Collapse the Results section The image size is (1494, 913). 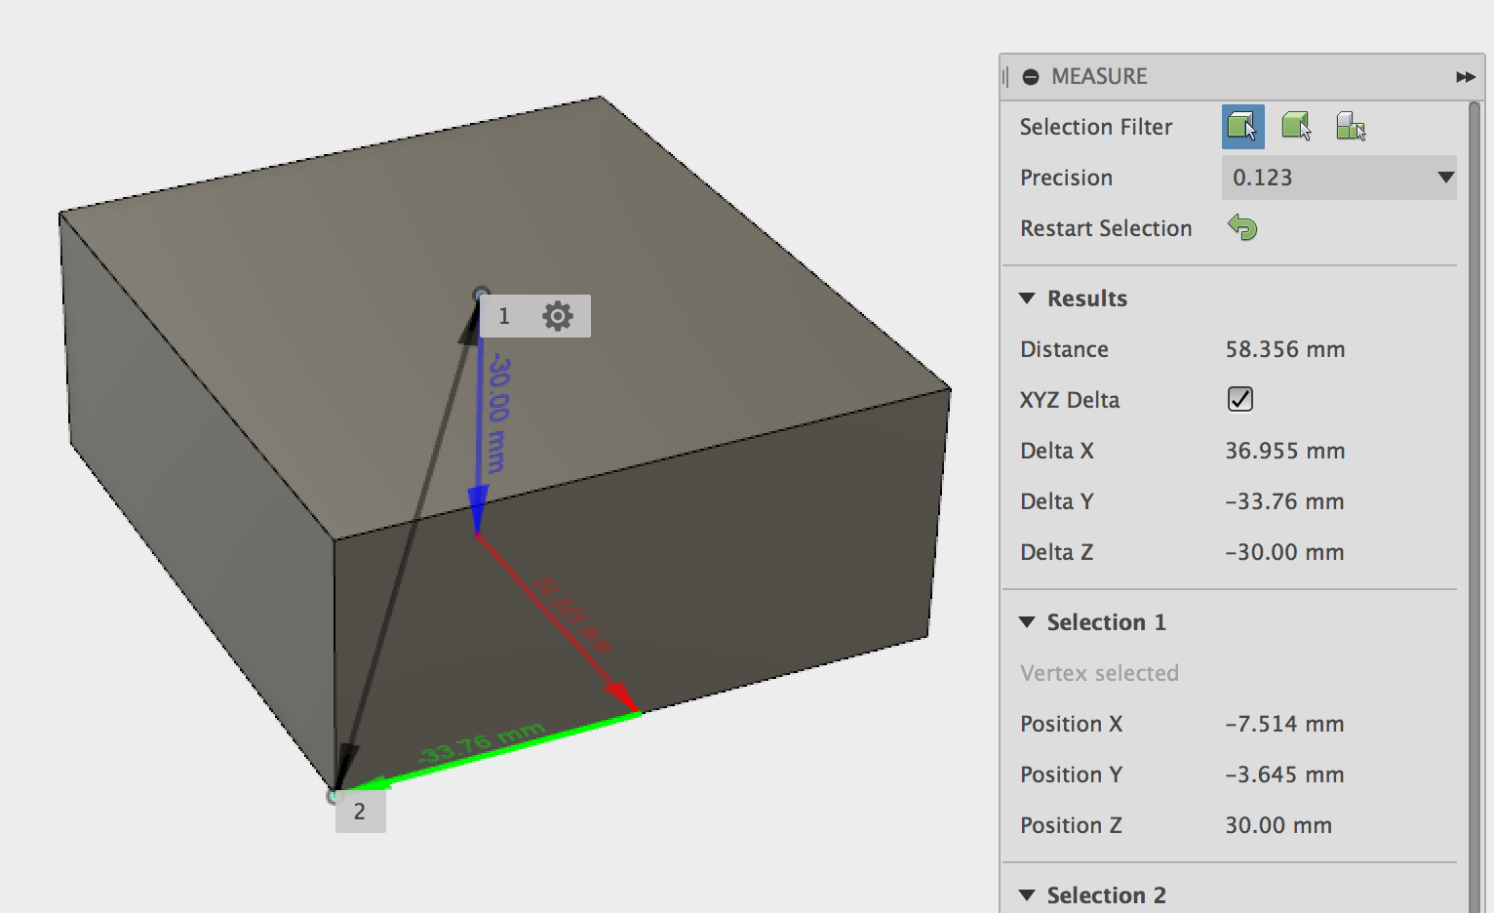pos(1027,298)
